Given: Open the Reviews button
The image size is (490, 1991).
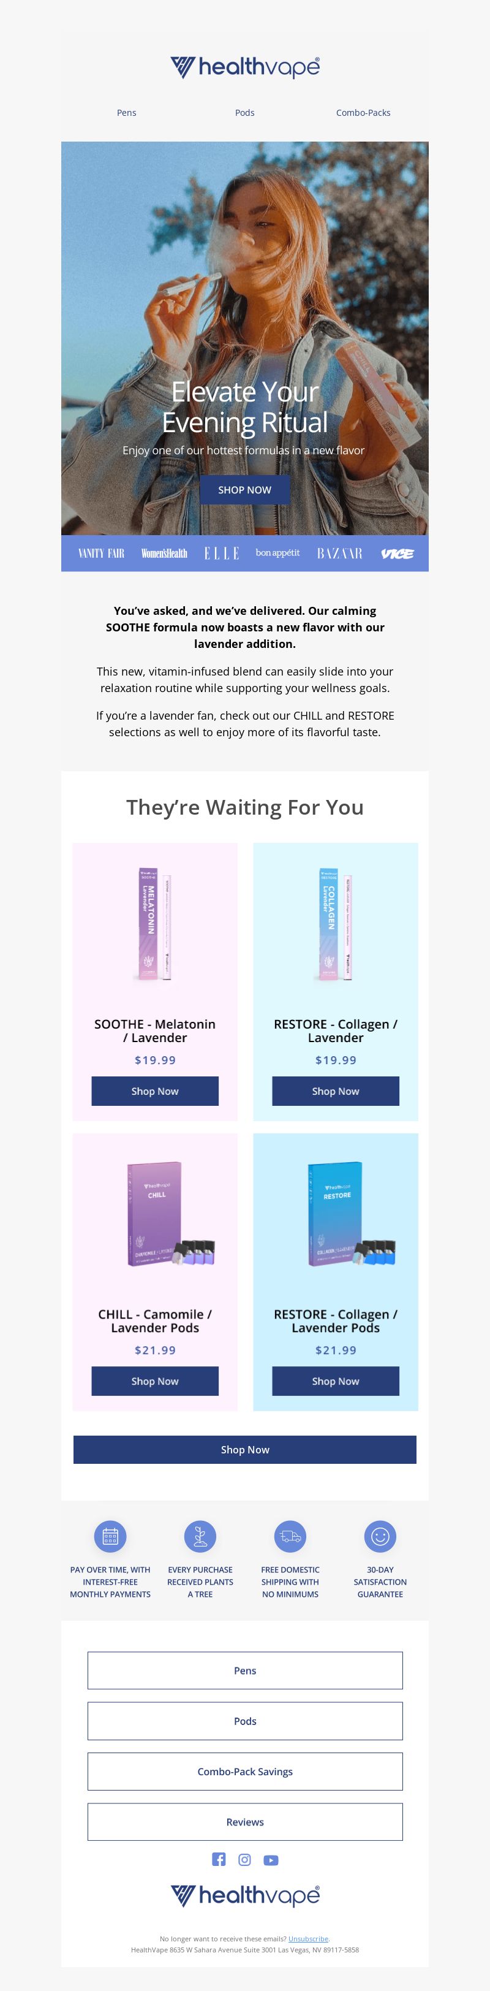Looking at the screenshot, I should click(245, 1821).
